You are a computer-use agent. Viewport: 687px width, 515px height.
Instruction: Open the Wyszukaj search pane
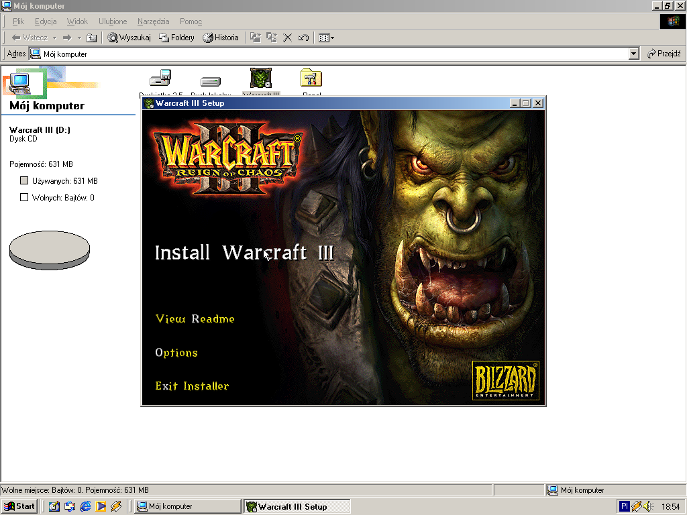(129, 38)
